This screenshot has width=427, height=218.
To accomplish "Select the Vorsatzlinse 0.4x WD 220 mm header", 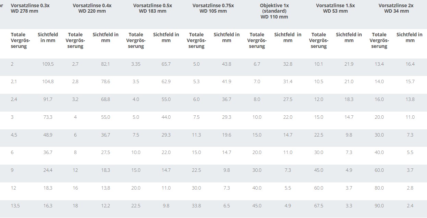I will pyautogui.click(x=92, y=8).
